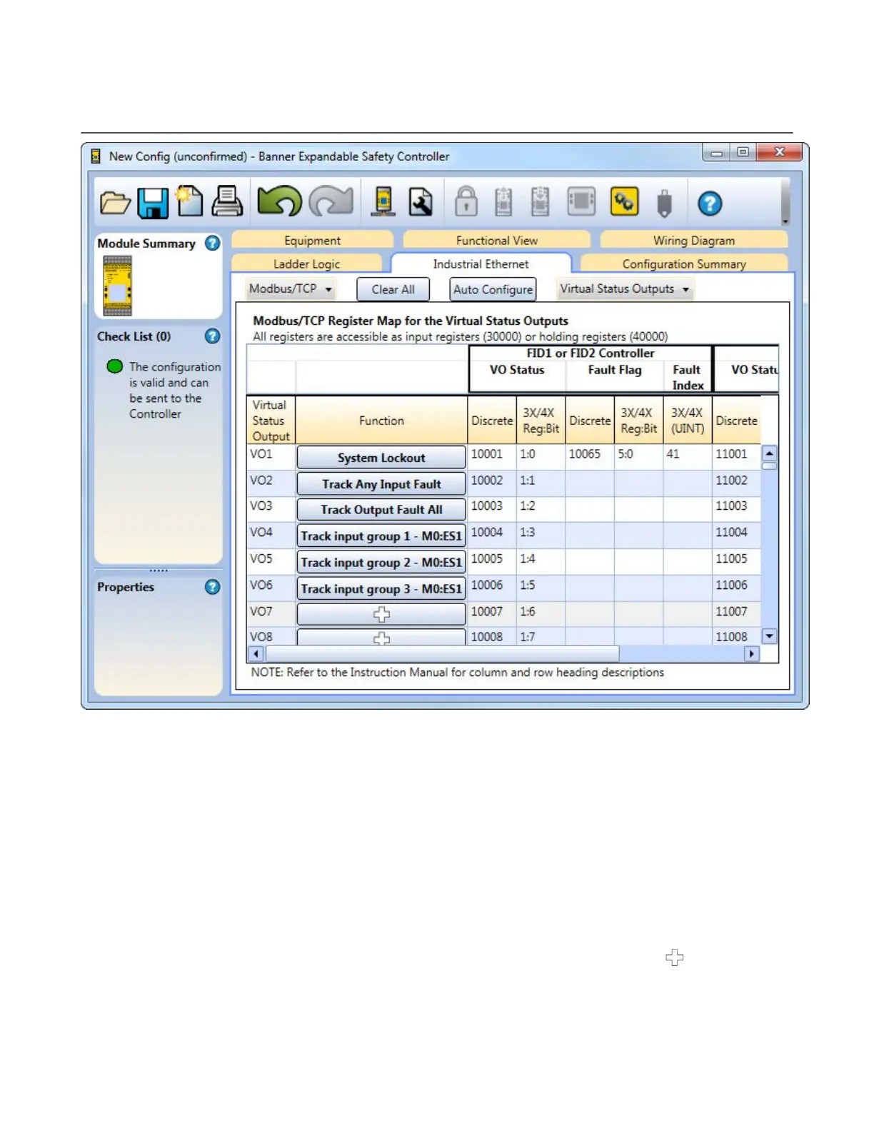Click the Check List (0) heading

point(134,336)
